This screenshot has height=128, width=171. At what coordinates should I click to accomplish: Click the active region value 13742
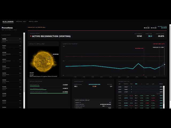click(x=139, y=36)
